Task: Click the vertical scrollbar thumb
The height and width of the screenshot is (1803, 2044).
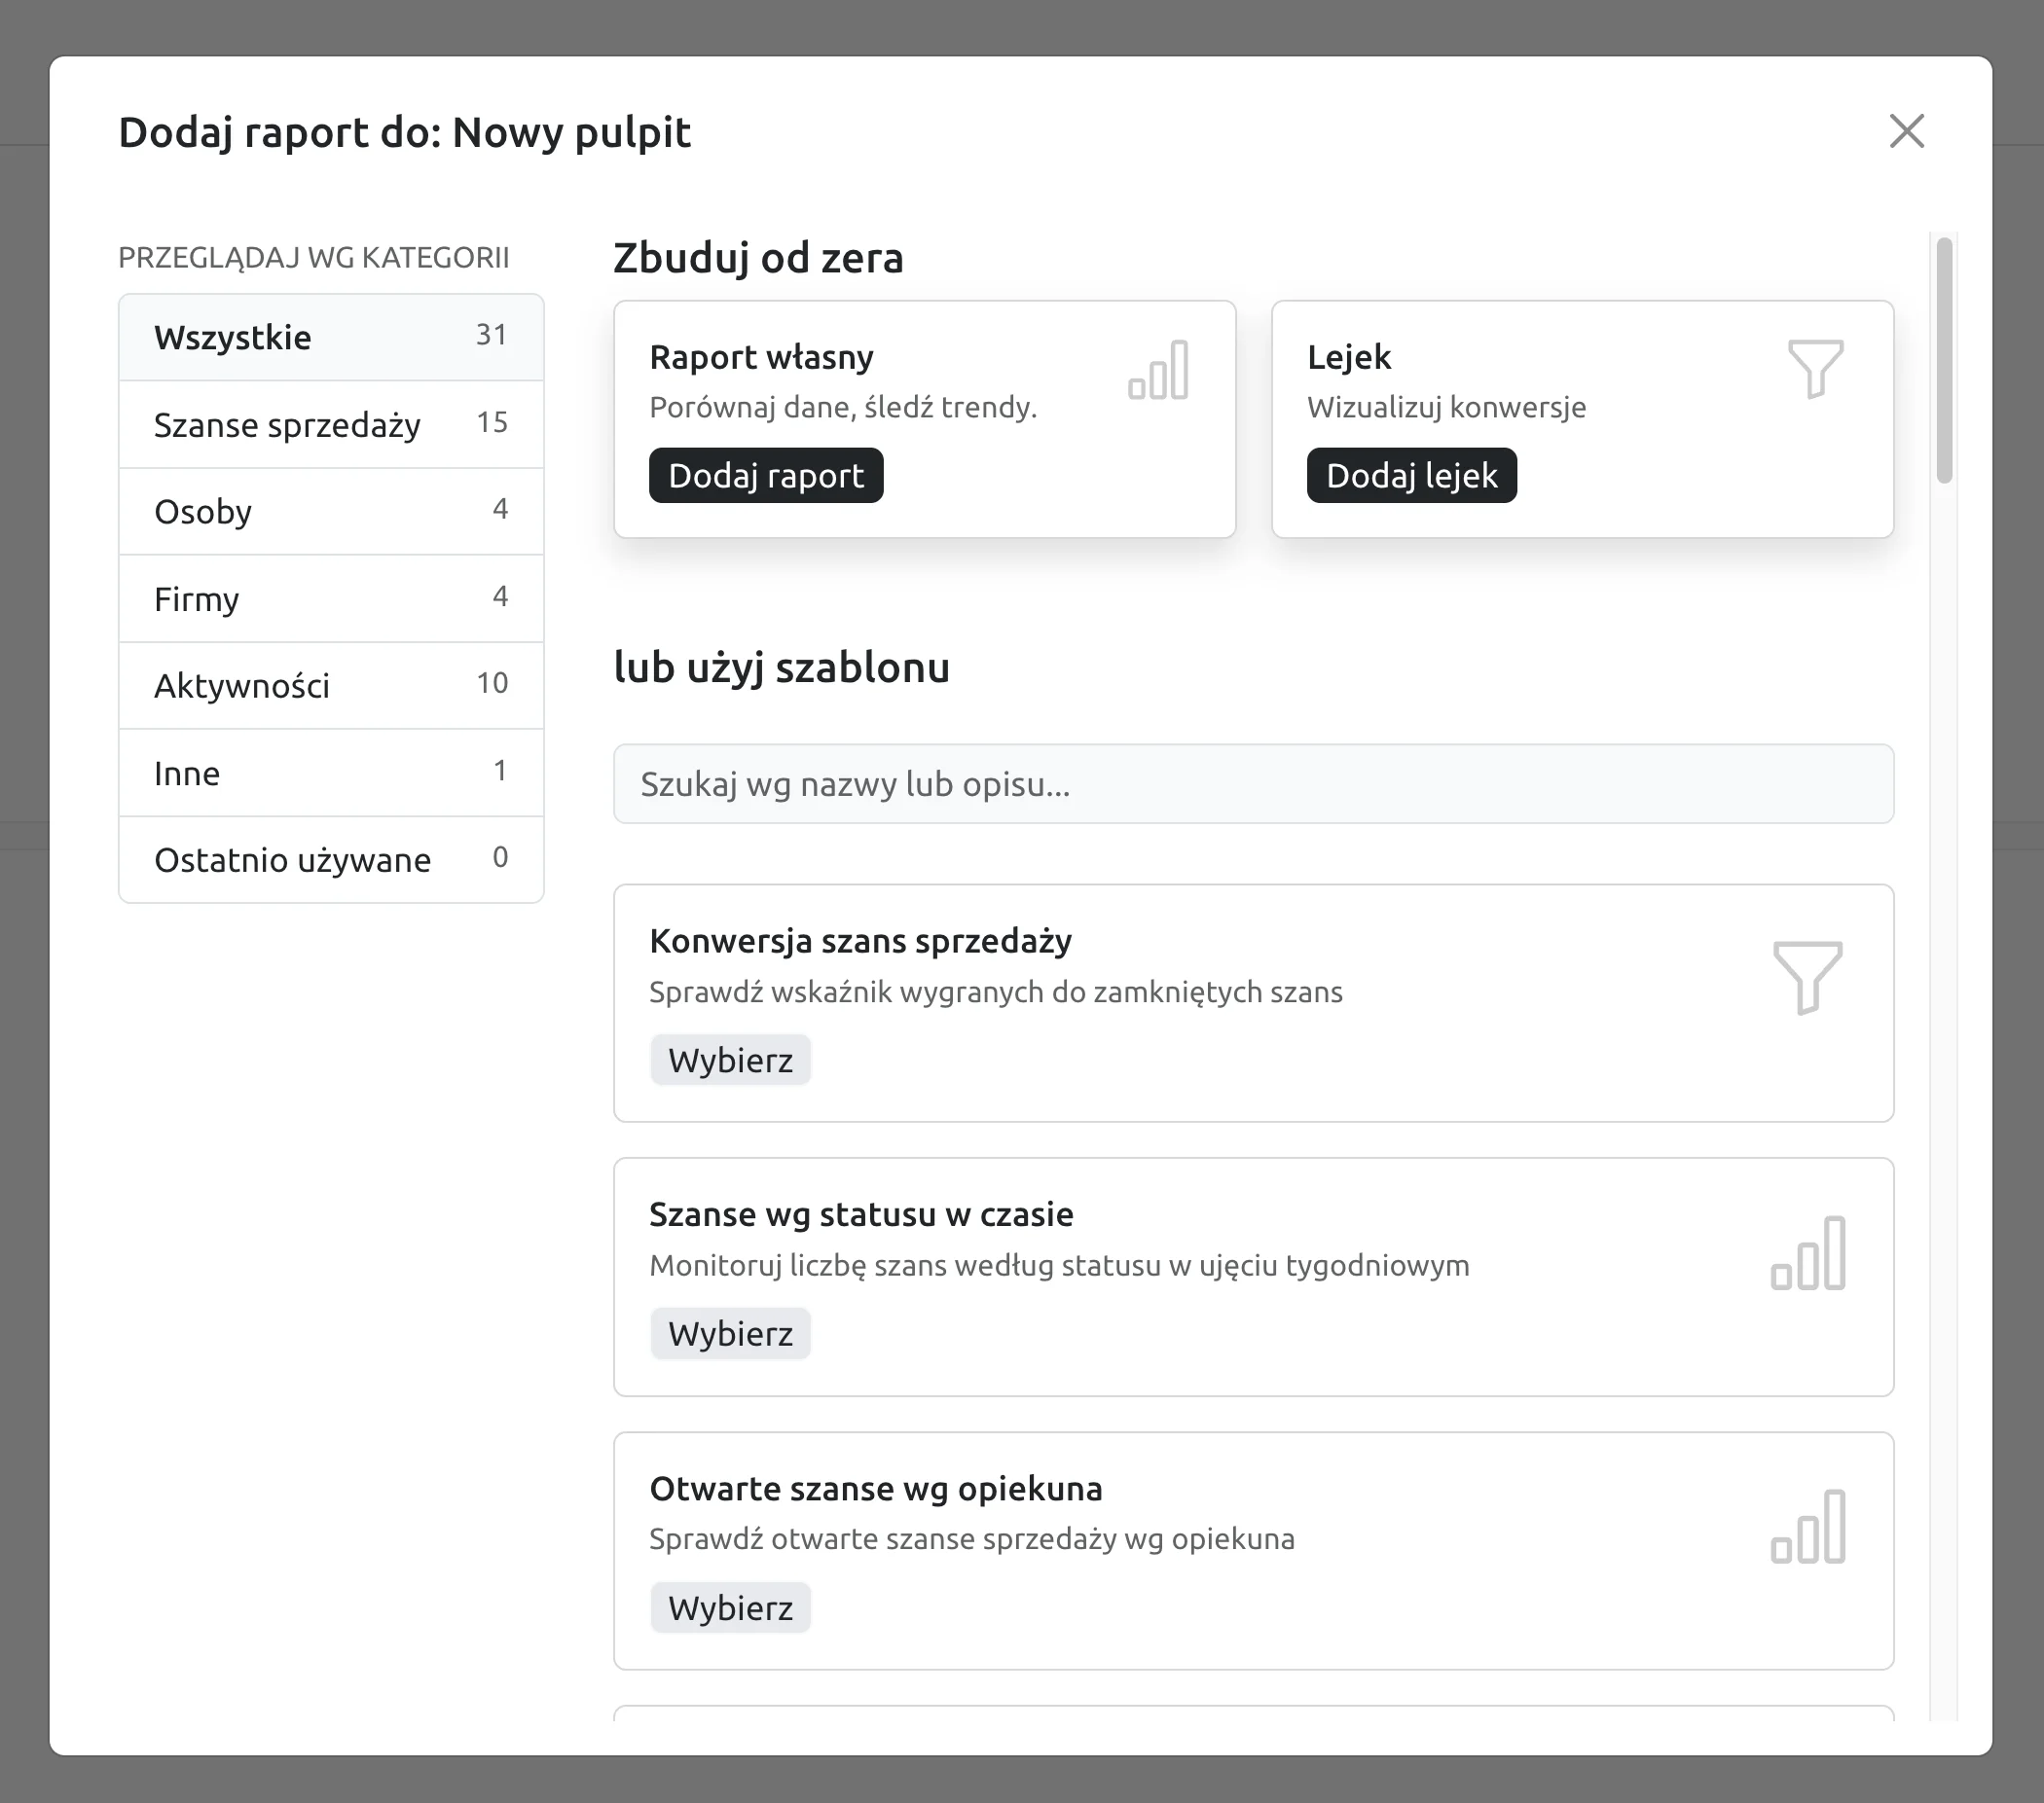Action: coord(1944,360)
